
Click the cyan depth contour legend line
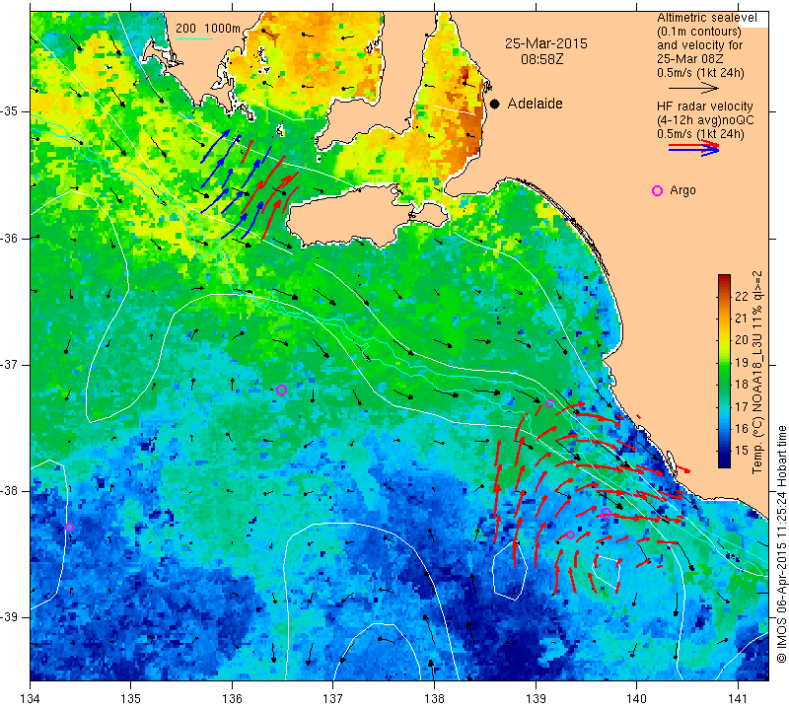coord(193,38)
